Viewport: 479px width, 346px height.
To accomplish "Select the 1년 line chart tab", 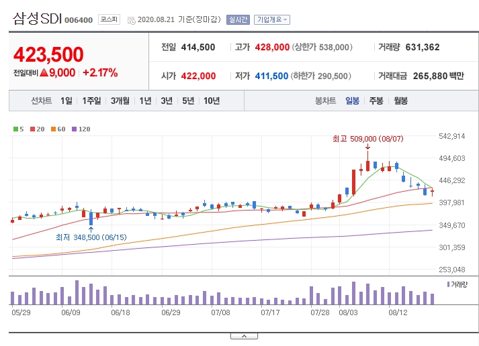I will pos(145,101).
